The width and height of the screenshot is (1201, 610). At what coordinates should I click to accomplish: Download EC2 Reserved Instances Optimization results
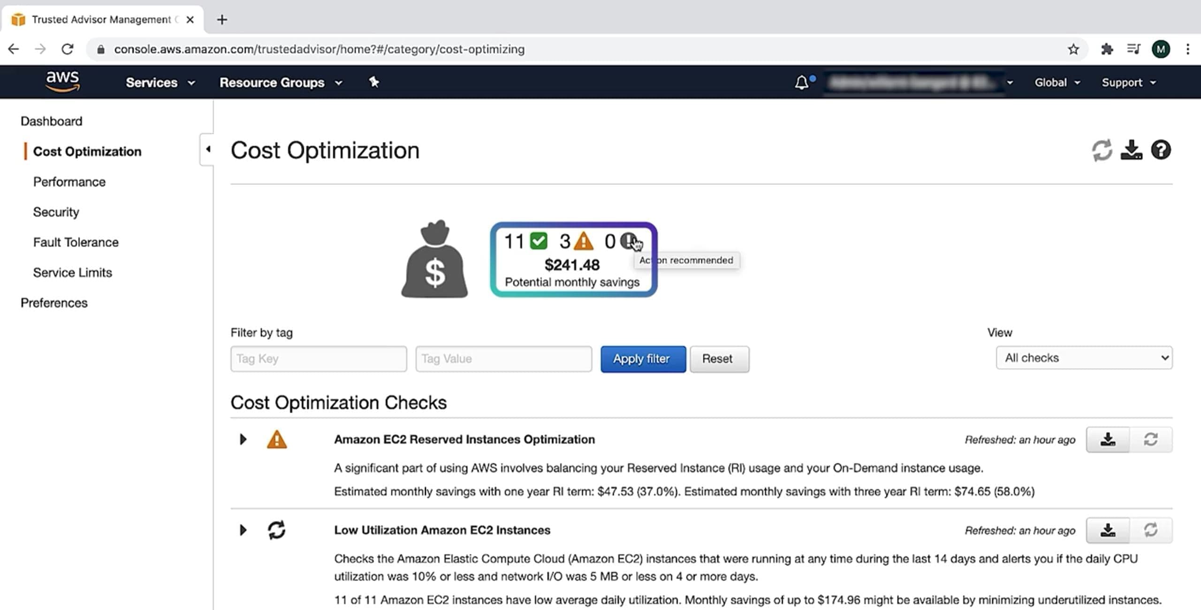1108,439
